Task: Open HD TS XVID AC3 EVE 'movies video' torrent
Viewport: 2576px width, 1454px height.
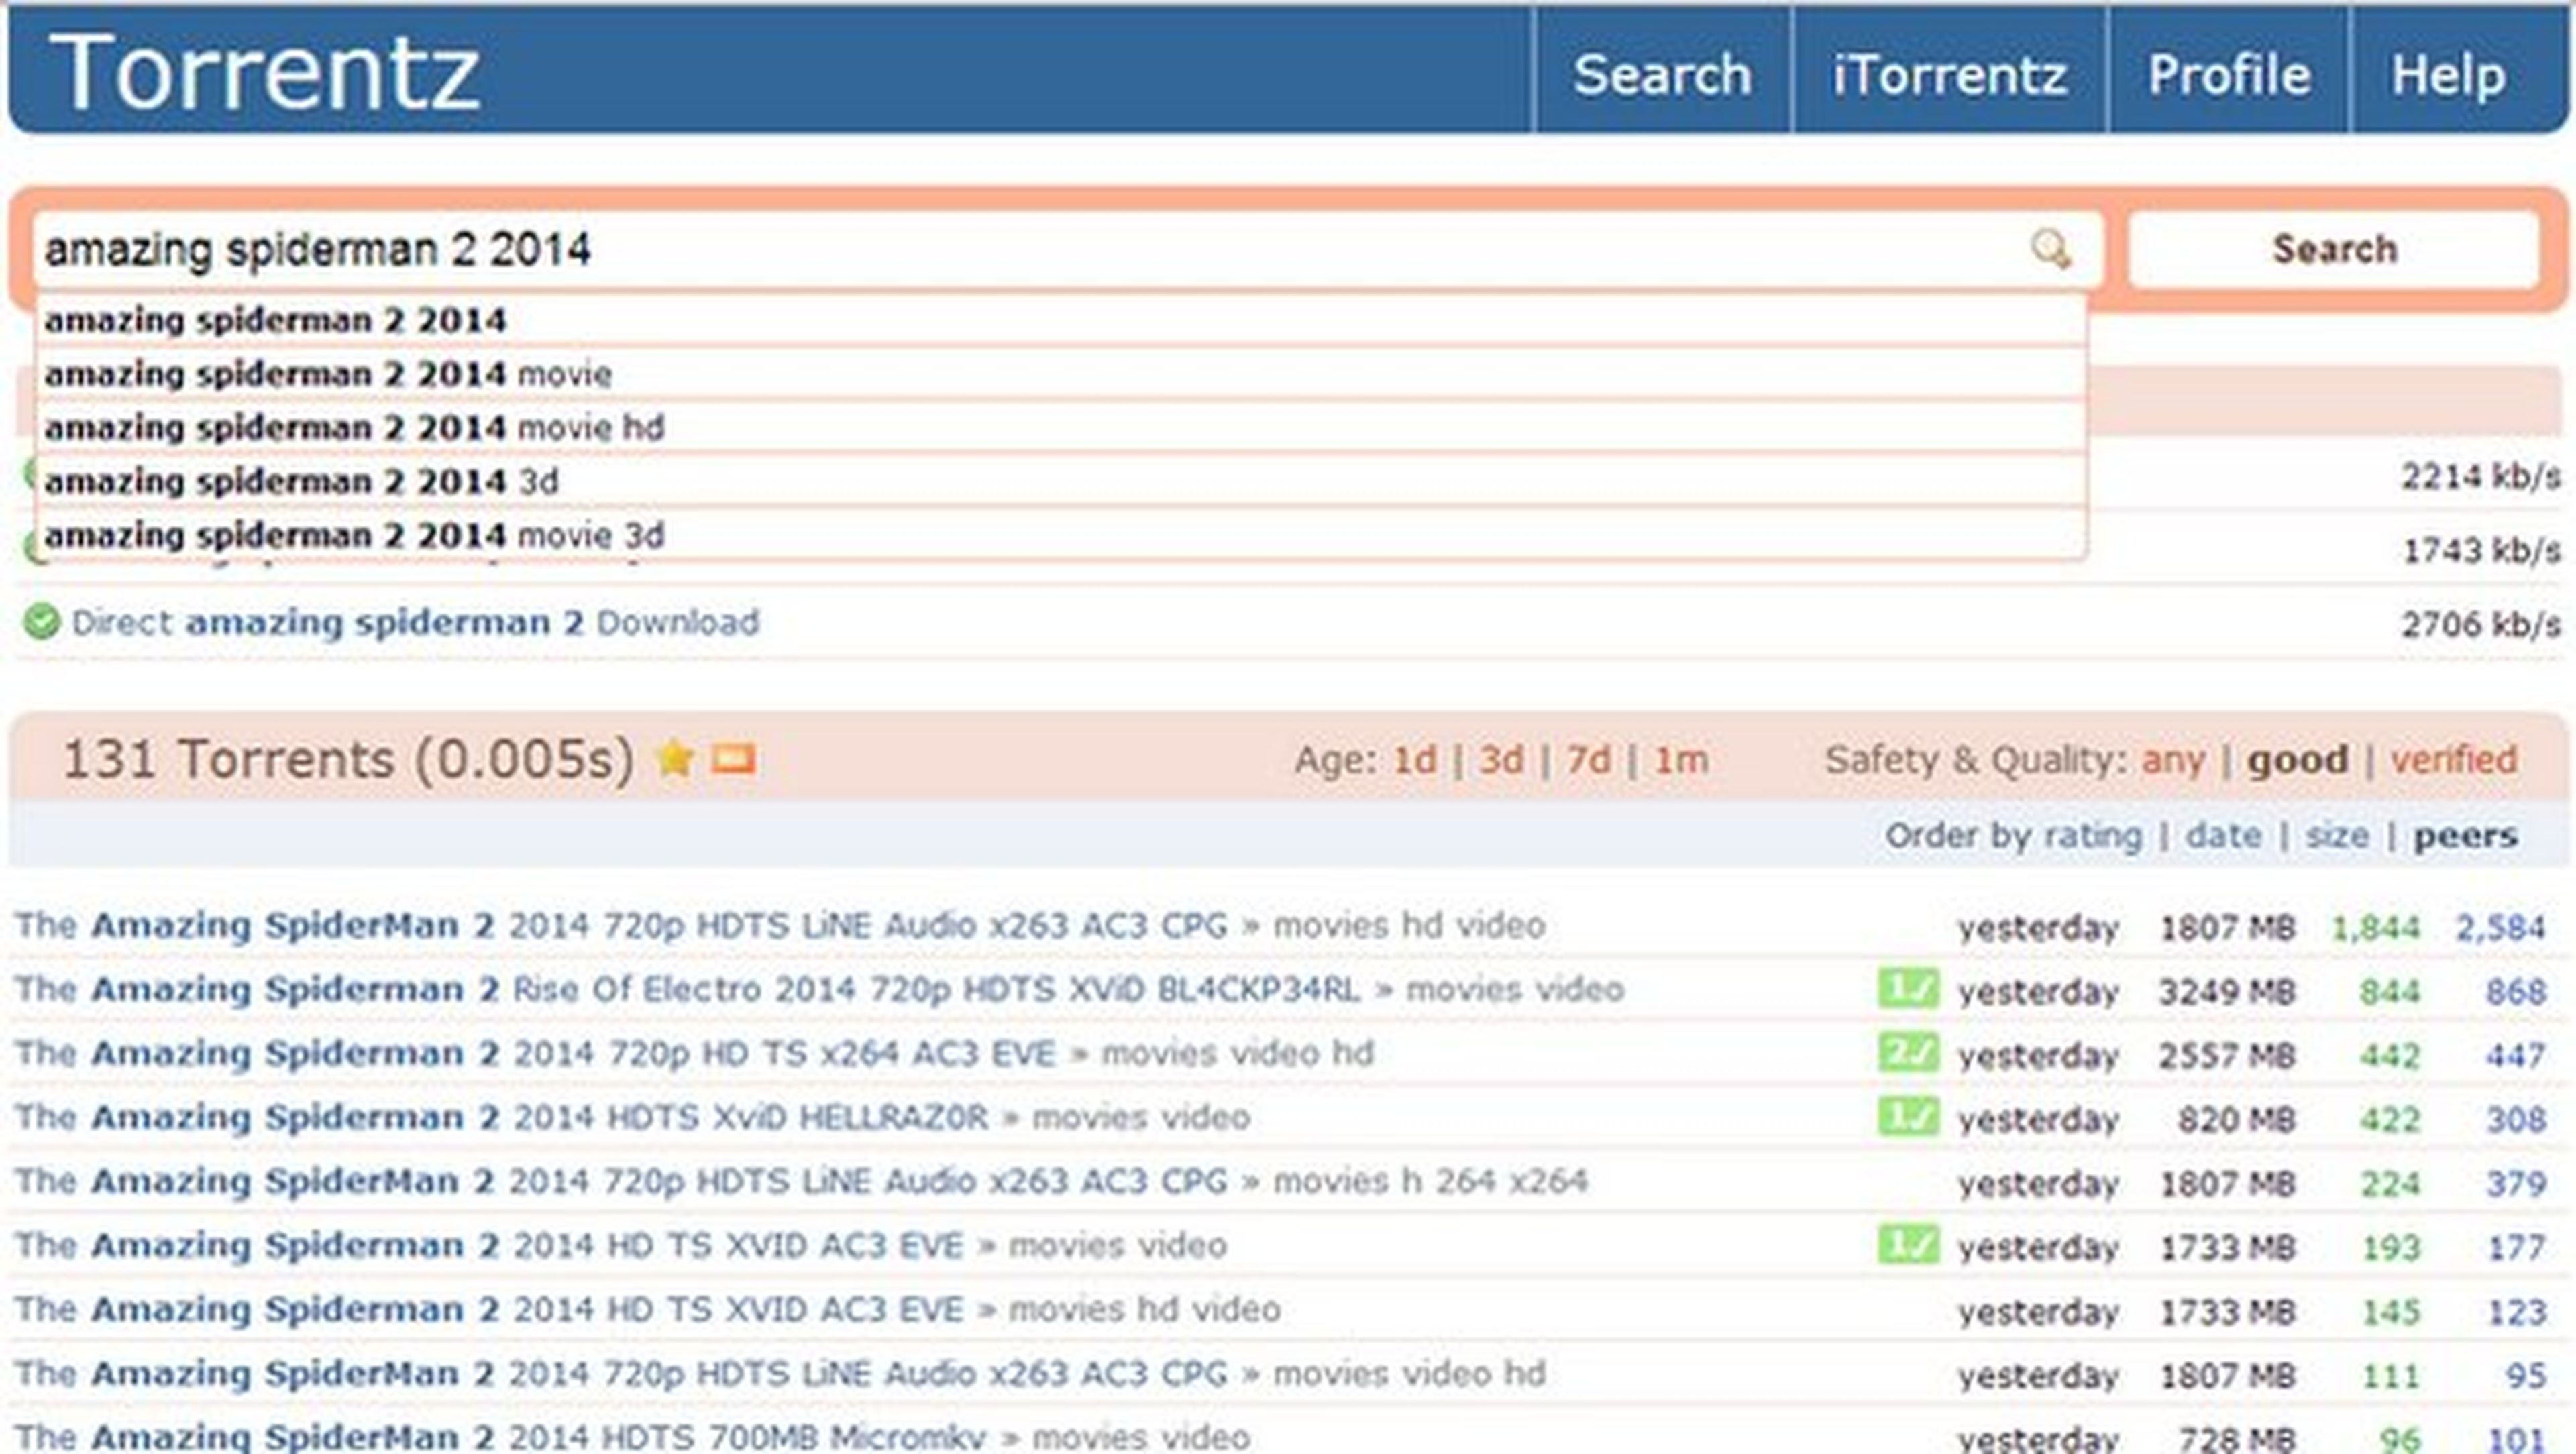Action: tap(489, 1246)
